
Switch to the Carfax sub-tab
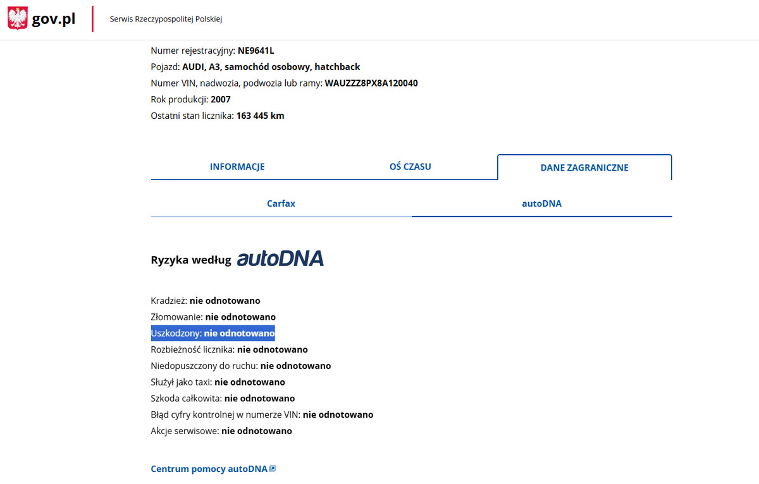point(281,204)
